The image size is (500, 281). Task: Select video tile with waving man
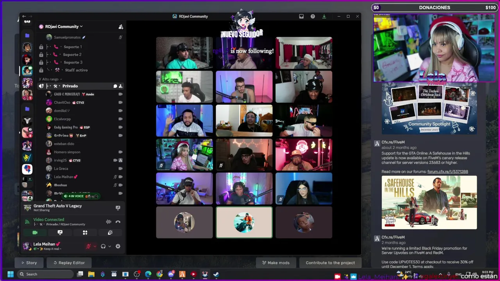tap(184, 121)
